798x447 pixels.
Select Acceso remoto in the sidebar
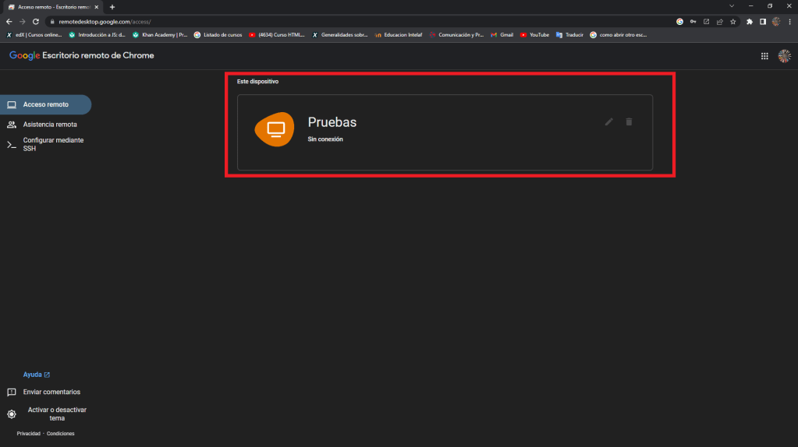click(x=45, y=104)
